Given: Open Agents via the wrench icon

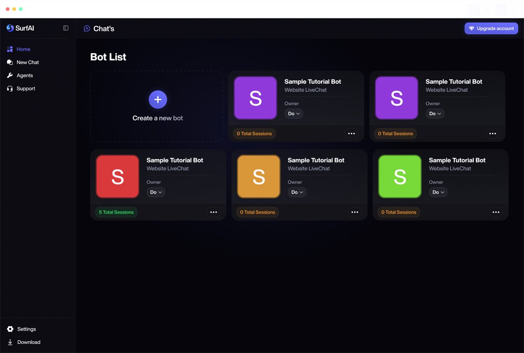Looking at the screenshot, I should pyautogui.click(x=10, y=76).
